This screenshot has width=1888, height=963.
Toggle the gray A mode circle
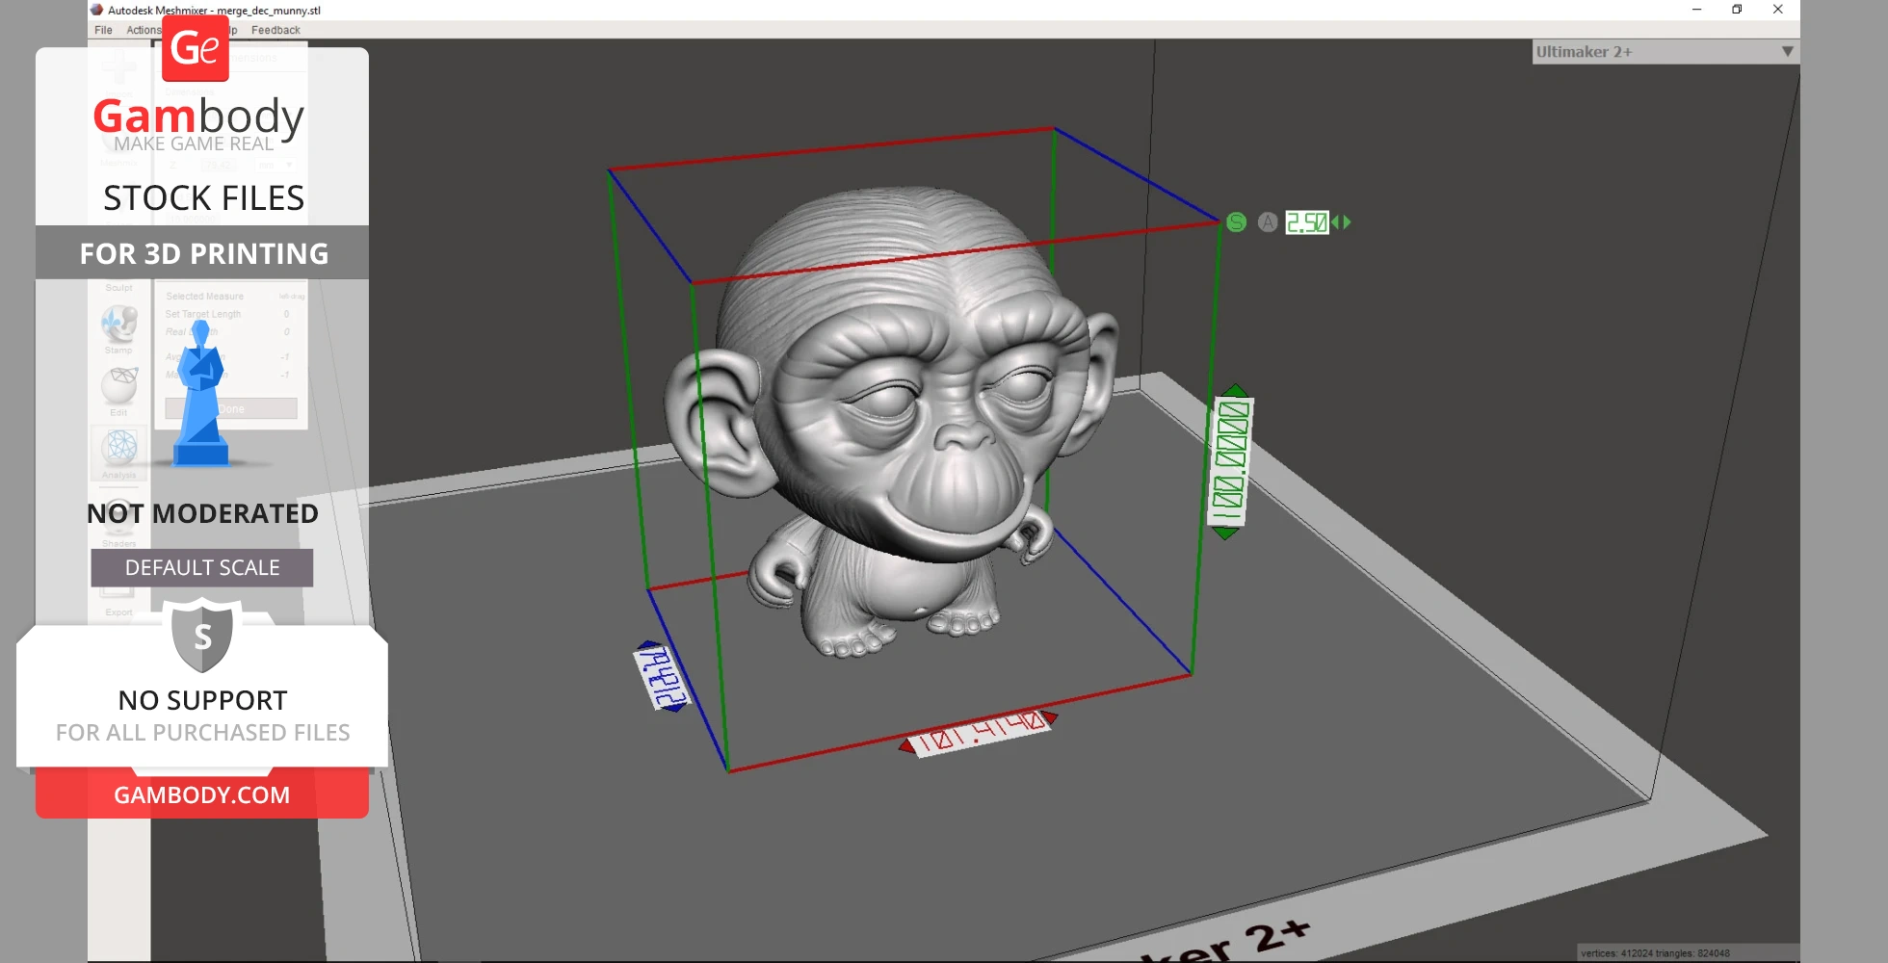[x=1268, y=222]
